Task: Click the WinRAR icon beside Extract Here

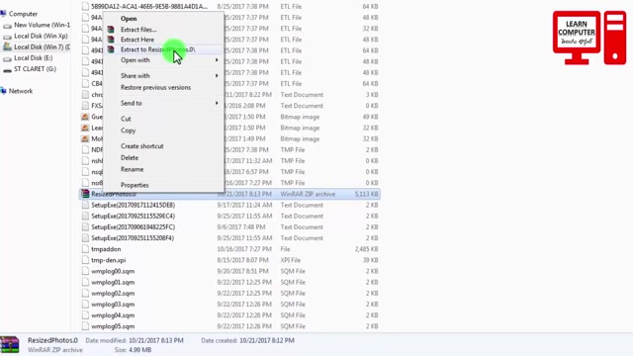Action: [x=111, y=40]
